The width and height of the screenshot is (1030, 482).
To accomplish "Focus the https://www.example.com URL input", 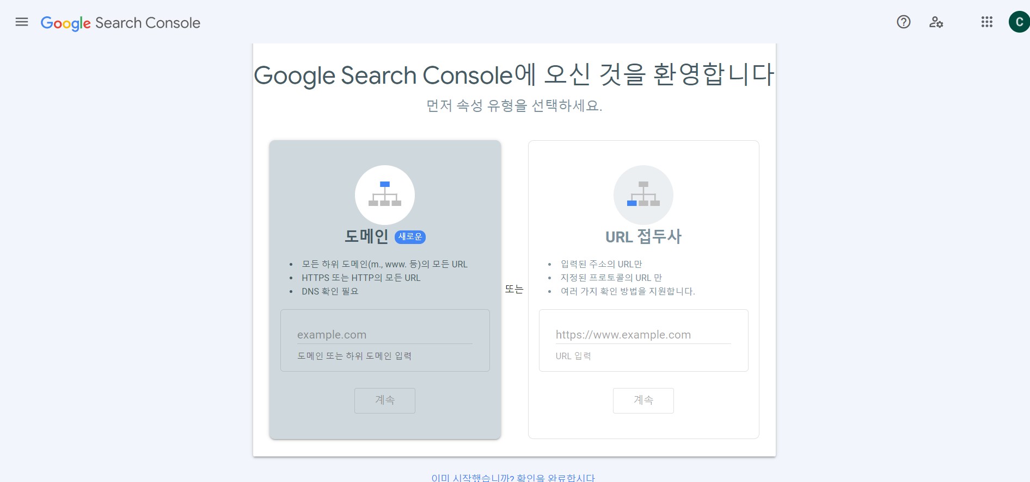I will [x=643, y=335].
